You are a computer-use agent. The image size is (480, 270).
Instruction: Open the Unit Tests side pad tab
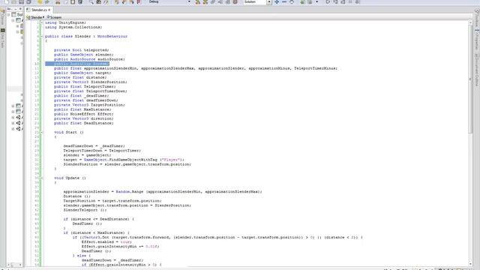3,38
